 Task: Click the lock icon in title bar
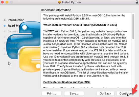click(137, 2)
